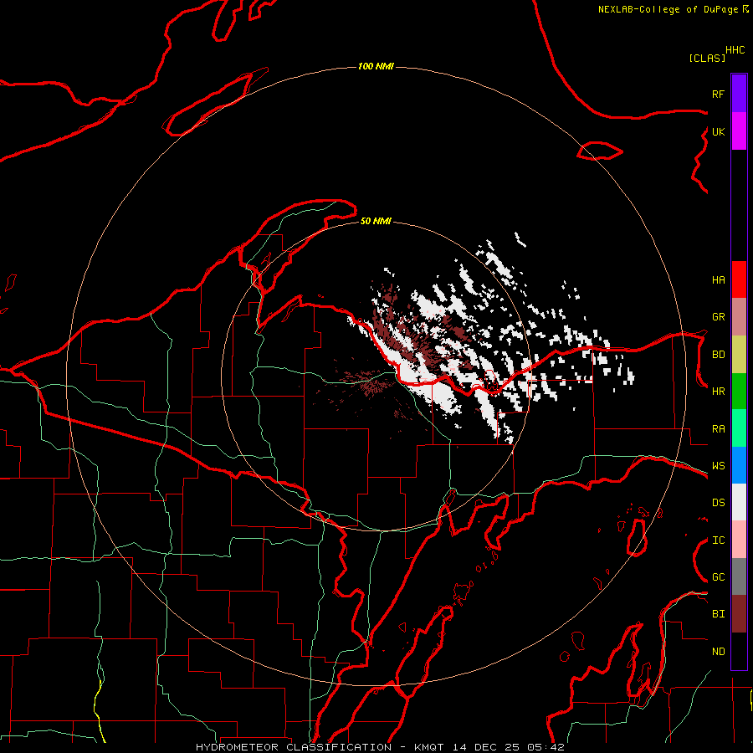753x753 pixels.
Task: Click the 05:42 timestamp
Action: click(546, 747)
